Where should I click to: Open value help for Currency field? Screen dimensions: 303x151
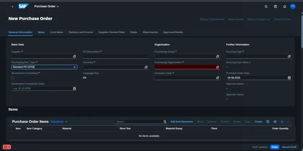[146, 67]
